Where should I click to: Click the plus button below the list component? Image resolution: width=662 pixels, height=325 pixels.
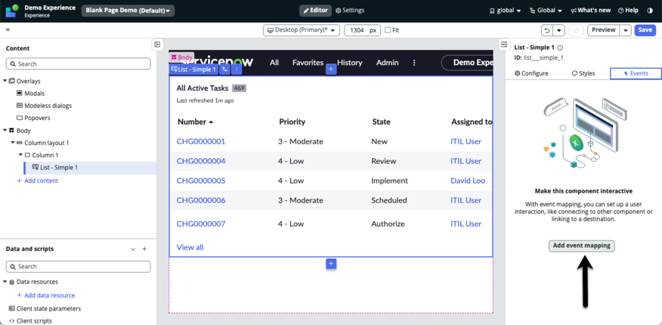point(331,264)
